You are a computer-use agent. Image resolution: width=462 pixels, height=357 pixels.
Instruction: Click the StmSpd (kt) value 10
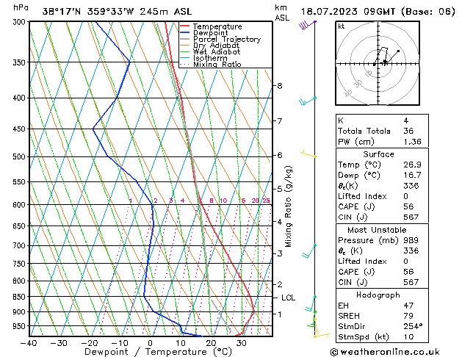click(x=408, y=337)
